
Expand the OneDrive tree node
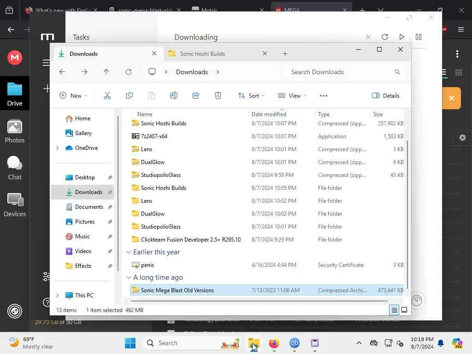(x=57, y=148)
